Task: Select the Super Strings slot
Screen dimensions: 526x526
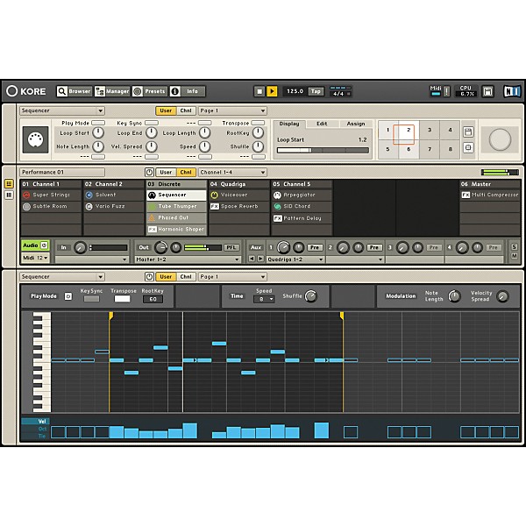Action: [x=51, y=195]
